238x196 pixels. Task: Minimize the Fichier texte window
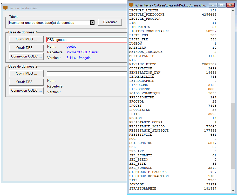(x=213, y=5)
